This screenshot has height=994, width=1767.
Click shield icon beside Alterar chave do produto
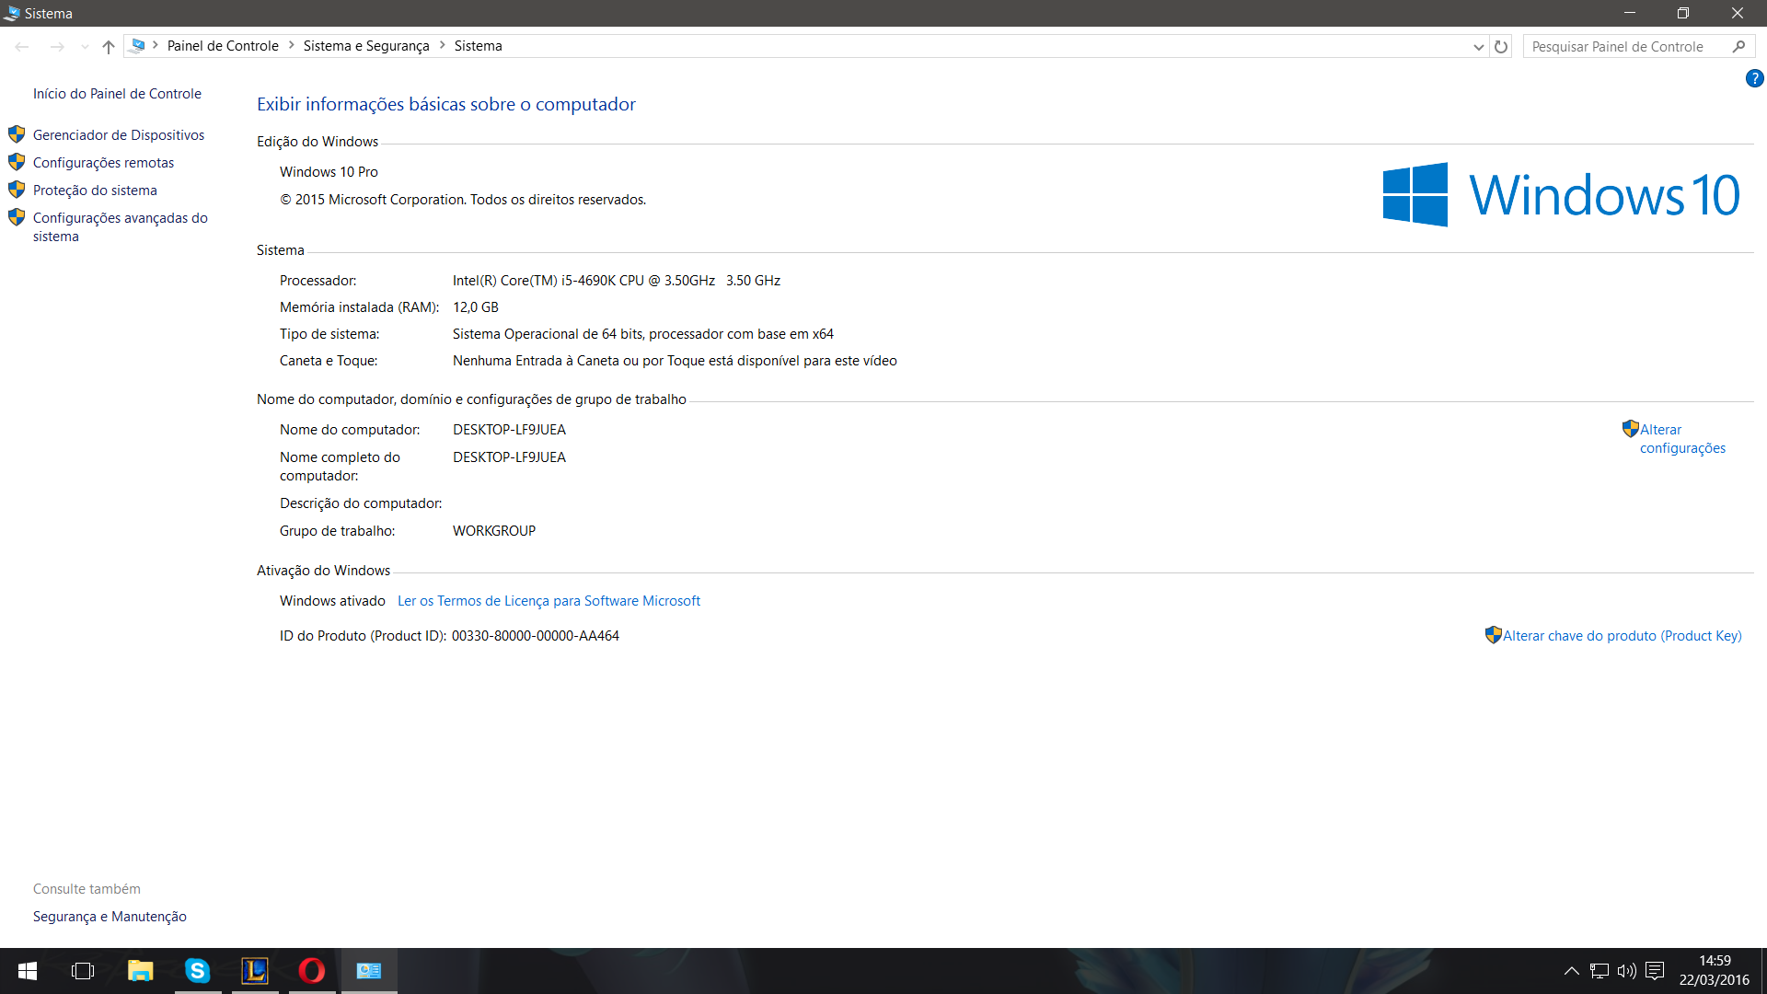(x=1493, y=635)
